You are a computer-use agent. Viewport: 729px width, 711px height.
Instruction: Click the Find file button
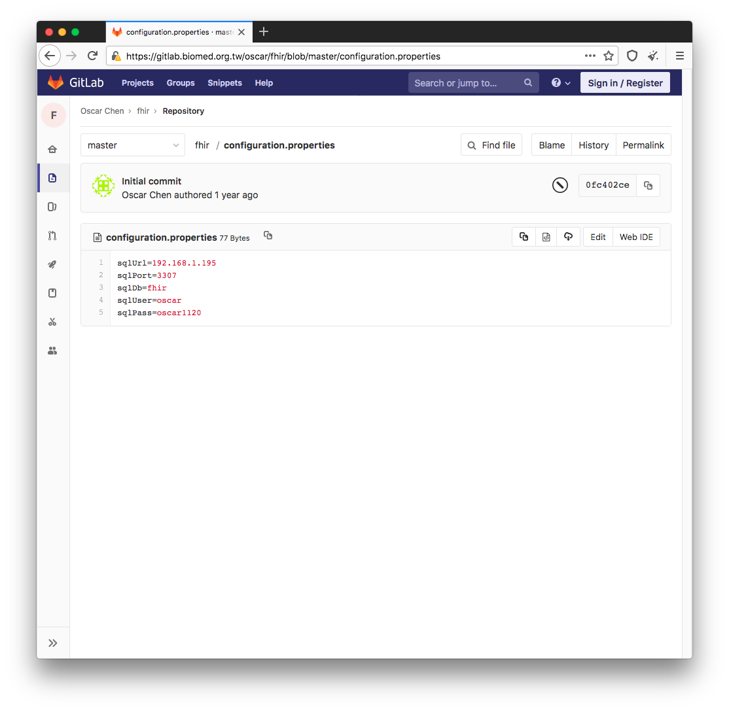pyautogui.click(x=491, y=145)
